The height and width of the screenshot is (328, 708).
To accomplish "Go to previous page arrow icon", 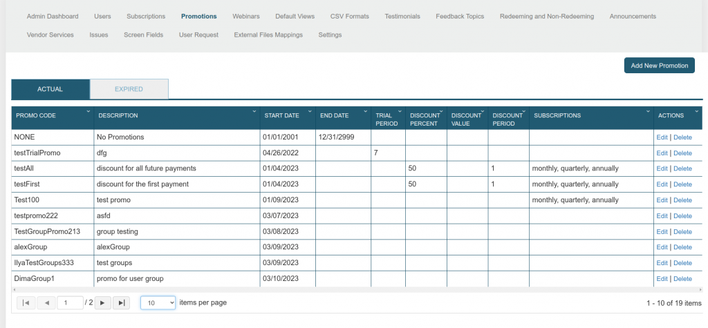I will pyautogui.click(x=46, y=302).
